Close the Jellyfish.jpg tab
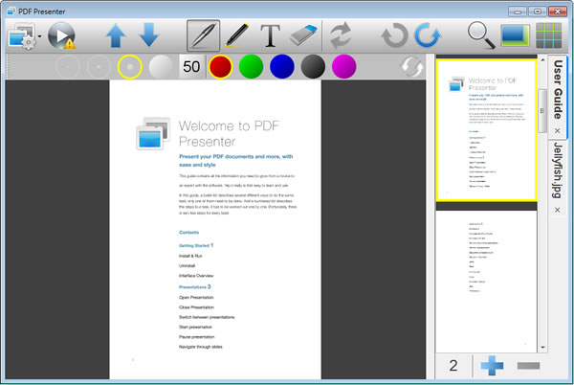This screenshot has width=574, height=385. click(x=558, y=210)
